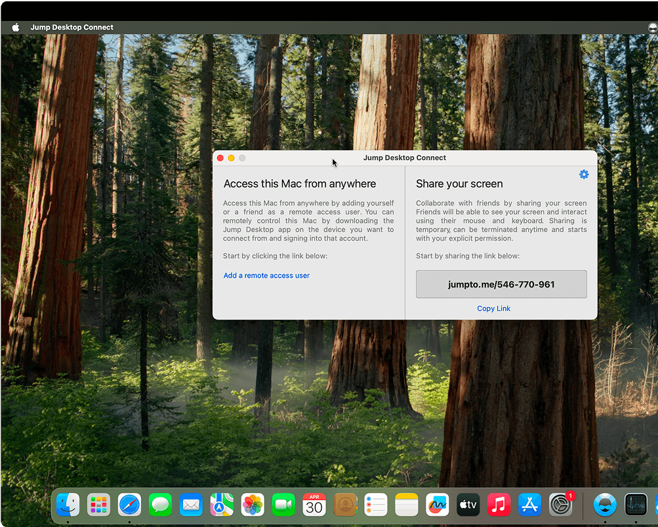Viewport: 658px width, 527px height.
Task: Open Finder from the dock
Action: click(68, 505)
